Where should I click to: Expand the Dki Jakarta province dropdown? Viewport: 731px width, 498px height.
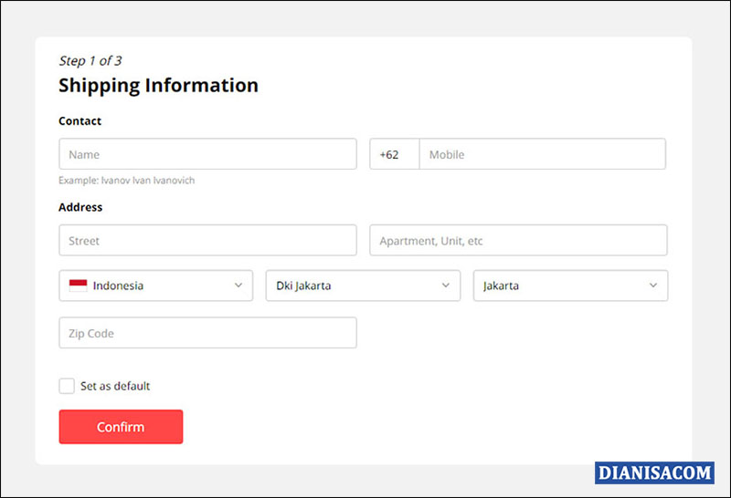coord(363,285)
